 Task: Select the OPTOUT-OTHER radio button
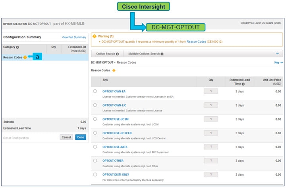[x=95, y=161]
